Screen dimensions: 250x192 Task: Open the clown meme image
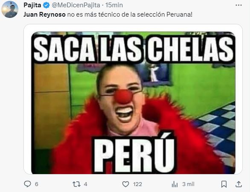[133, 103]
